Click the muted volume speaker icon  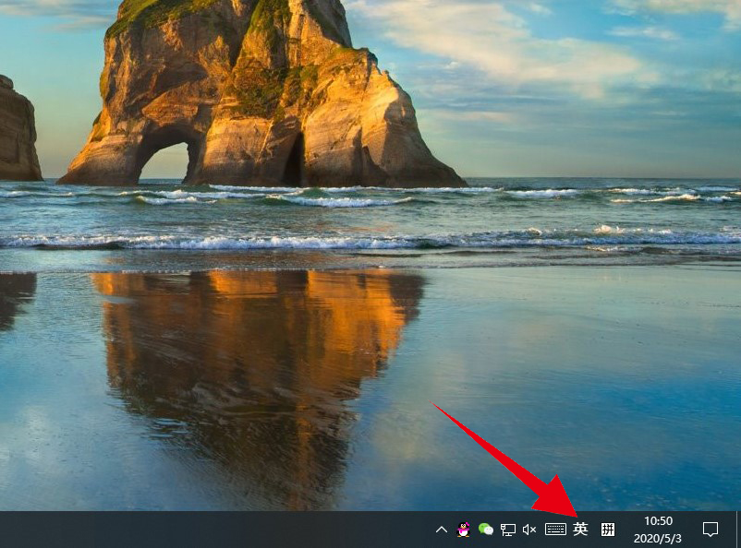click(529, 530)
